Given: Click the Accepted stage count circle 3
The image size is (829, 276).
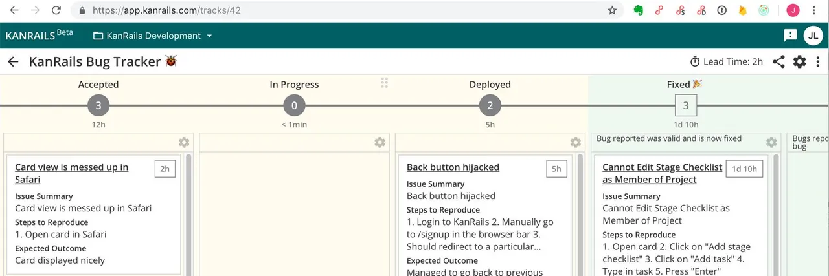Looking at the screenshot, I should click(x=98, y=105).
